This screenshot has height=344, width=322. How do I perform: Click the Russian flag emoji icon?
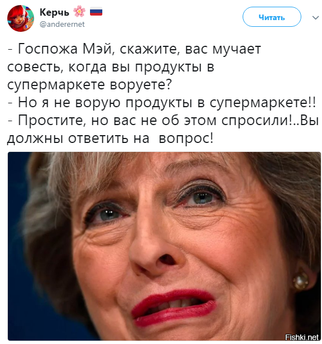pos(96,11)
